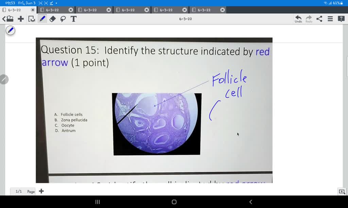
Task: Tap the Undo icon
Action: (298, 18)
